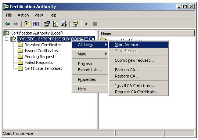Click the Failed Requests folder icon
The image size is (198, 140).
[20, 62]
